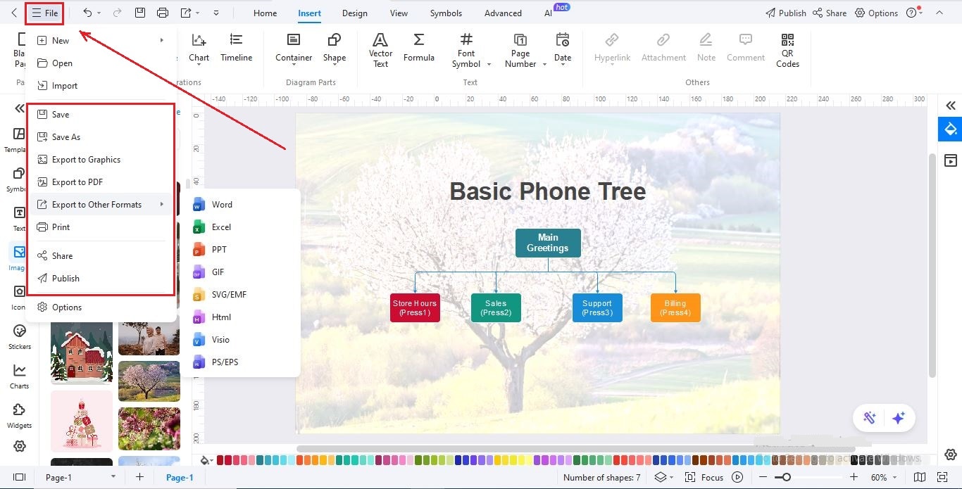Click the play presentation icon in status bar
This screenshot has height=489, width=962.
tap(737, 477)
